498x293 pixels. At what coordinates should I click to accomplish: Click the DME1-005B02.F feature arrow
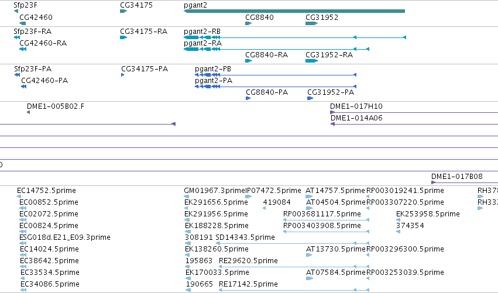click(x=29, y=112)
